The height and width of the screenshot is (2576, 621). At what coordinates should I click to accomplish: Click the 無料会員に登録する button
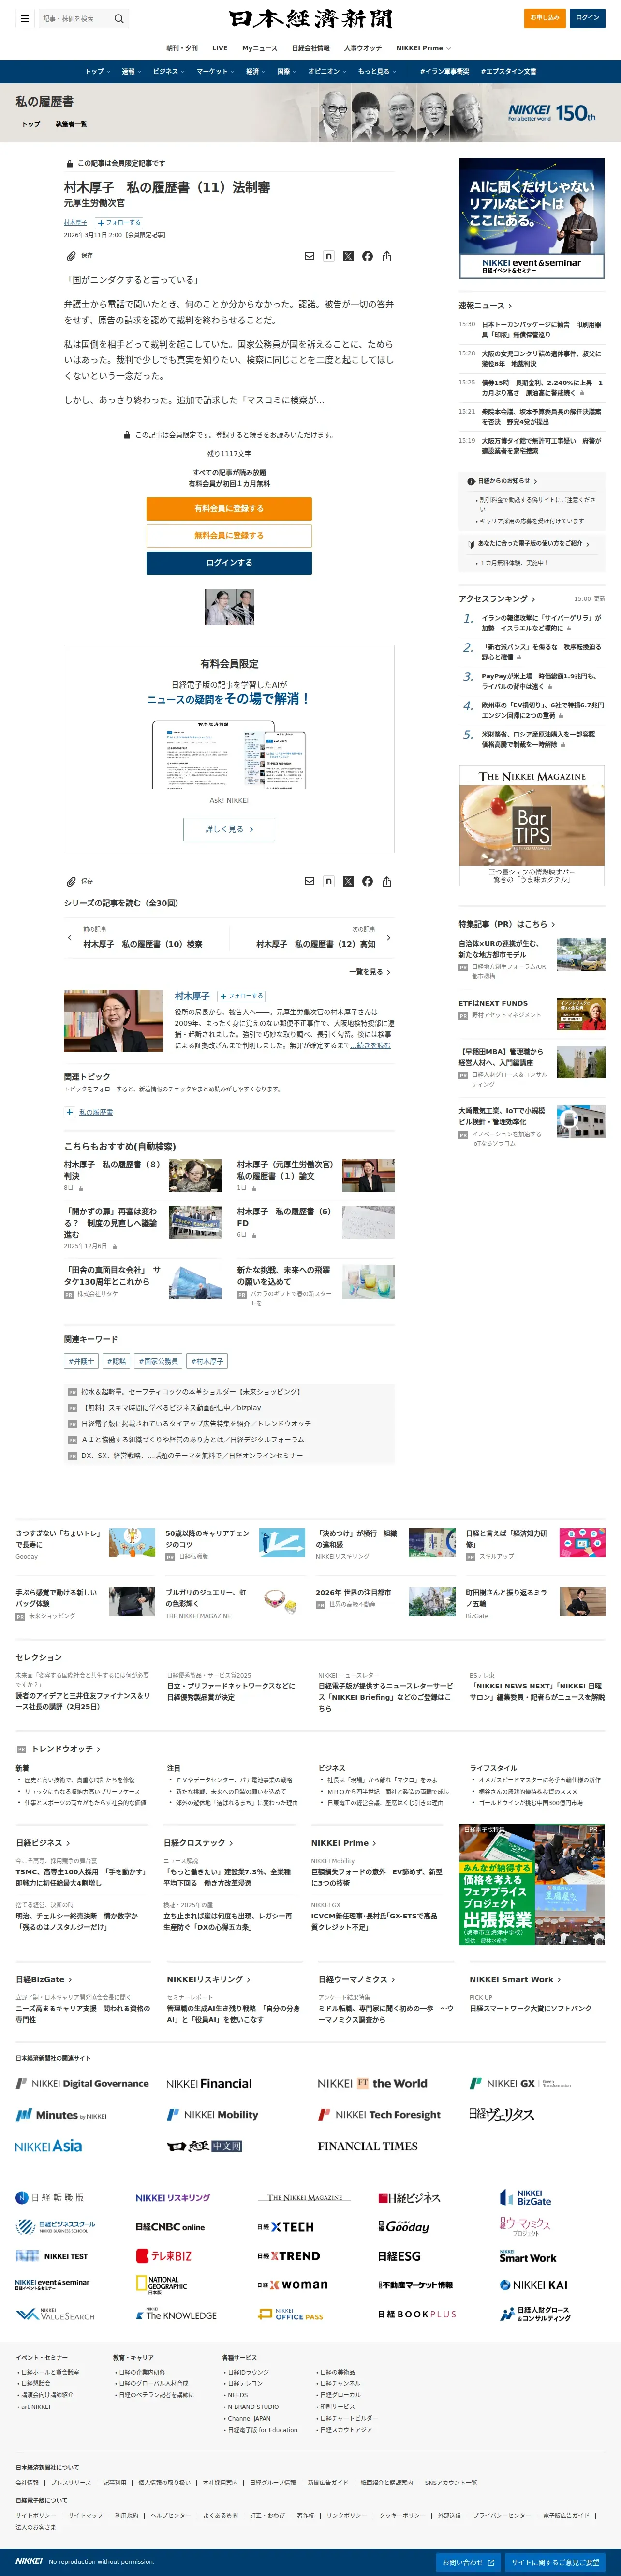click(229, 535)
